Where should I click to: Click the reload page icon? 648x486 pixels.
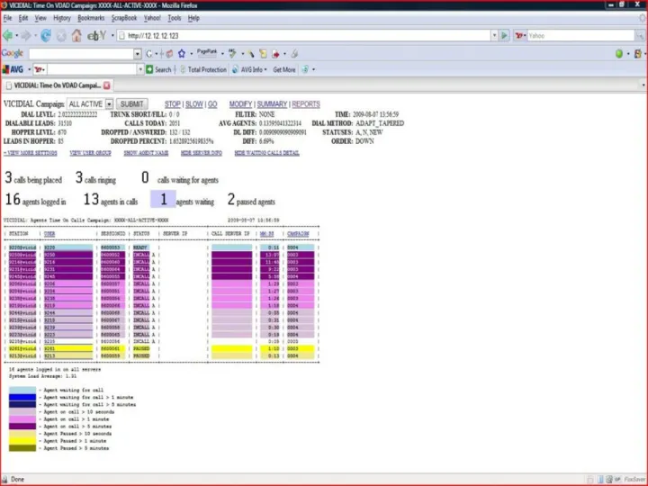point(46,35)
